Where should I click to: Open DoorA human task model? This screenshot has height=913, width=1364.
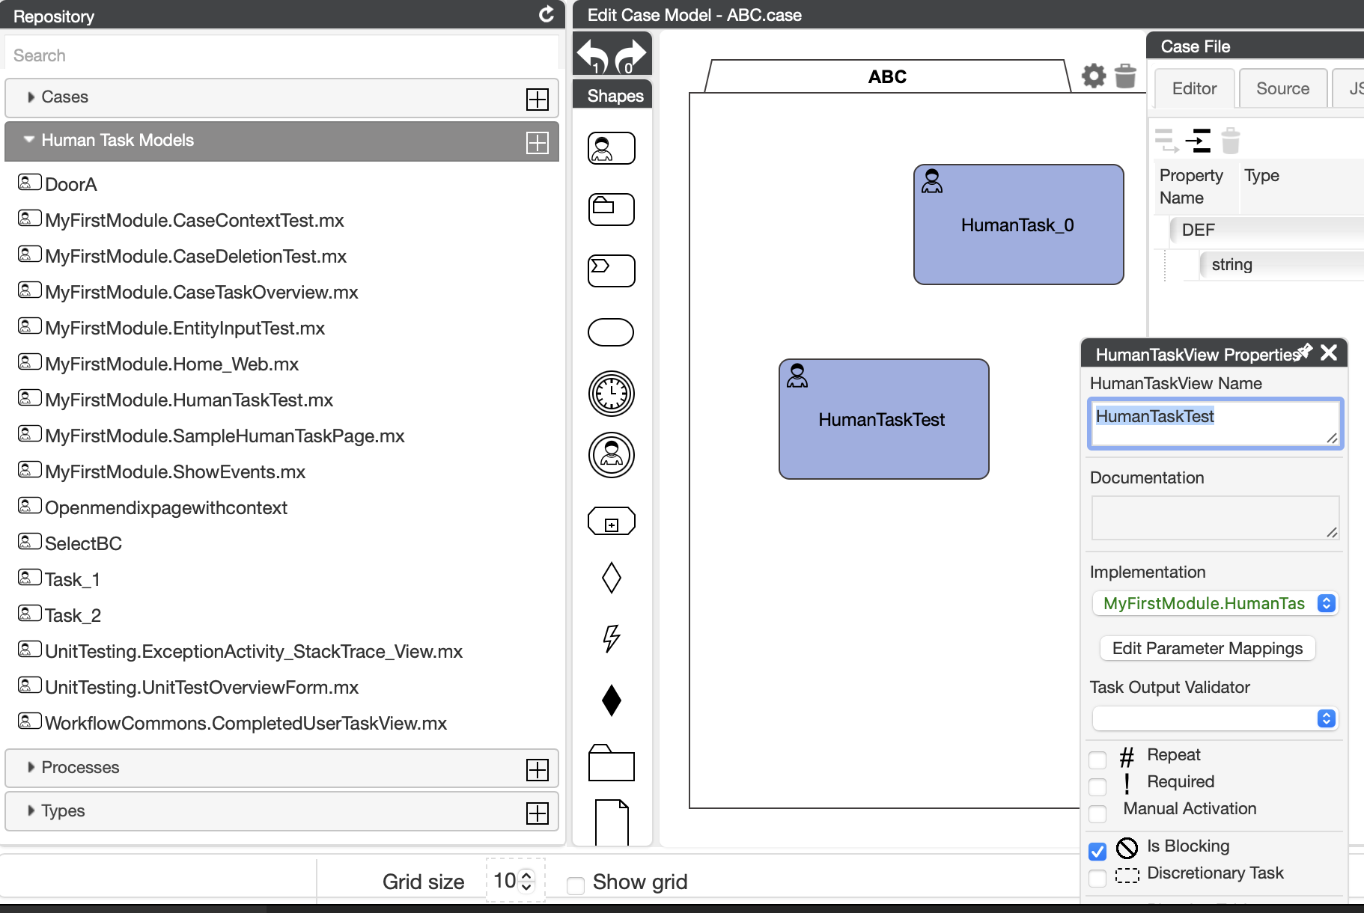coord(70,184)
